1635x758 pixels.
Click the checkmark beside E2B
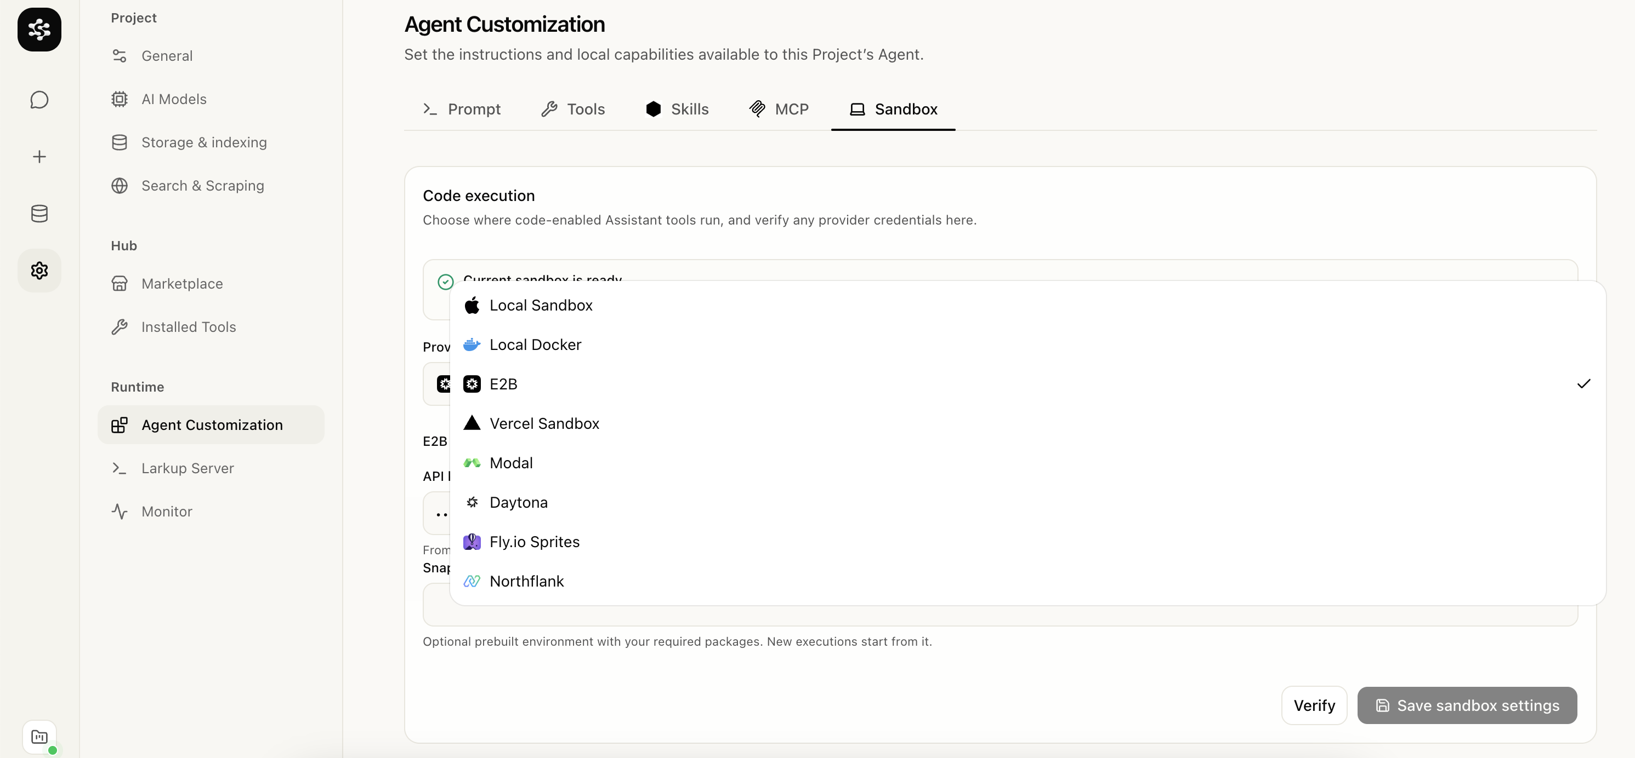tap(1583, 384)
